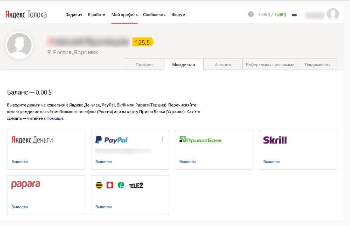Open the Уведомления tab
350x226 pixels.
(317, 64)
